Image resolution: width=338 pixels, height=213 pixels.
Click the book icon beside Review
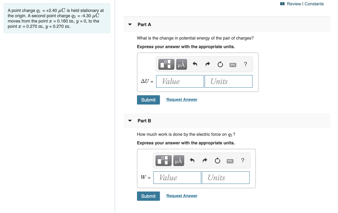click(282, 3)
